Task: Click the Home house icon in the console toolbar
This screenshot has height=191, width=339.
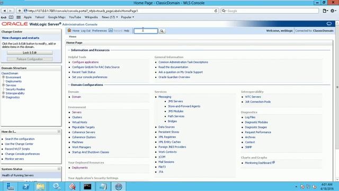Action: [x=69, y=30]
